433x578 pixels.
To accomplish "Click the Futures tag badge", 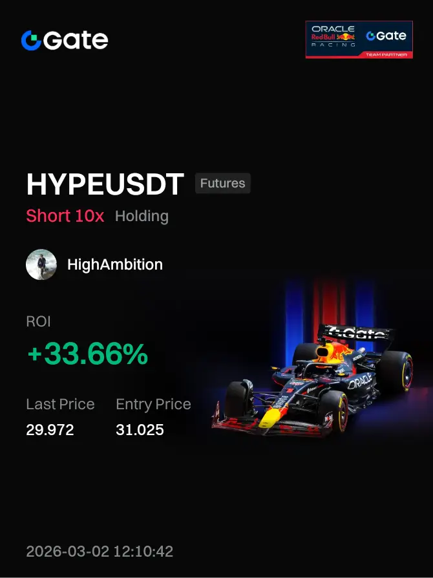I will [x=222, y=183].
